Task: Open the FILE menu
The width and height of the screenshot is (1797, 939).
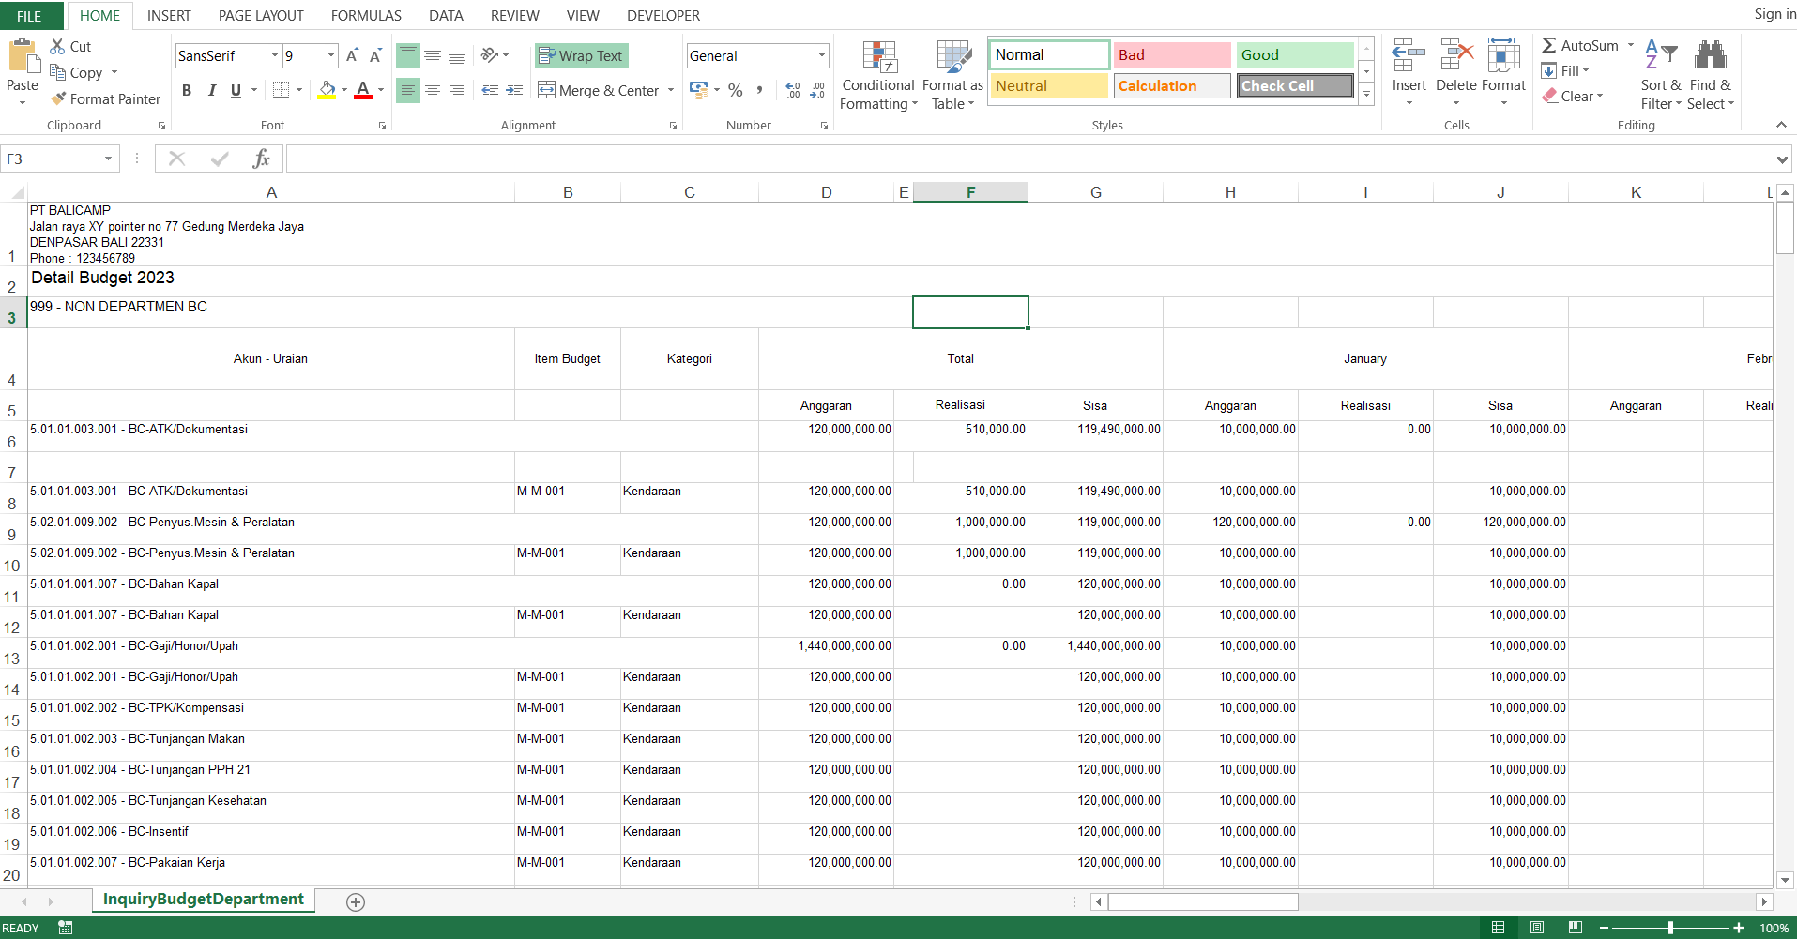Action: (30, 15)
